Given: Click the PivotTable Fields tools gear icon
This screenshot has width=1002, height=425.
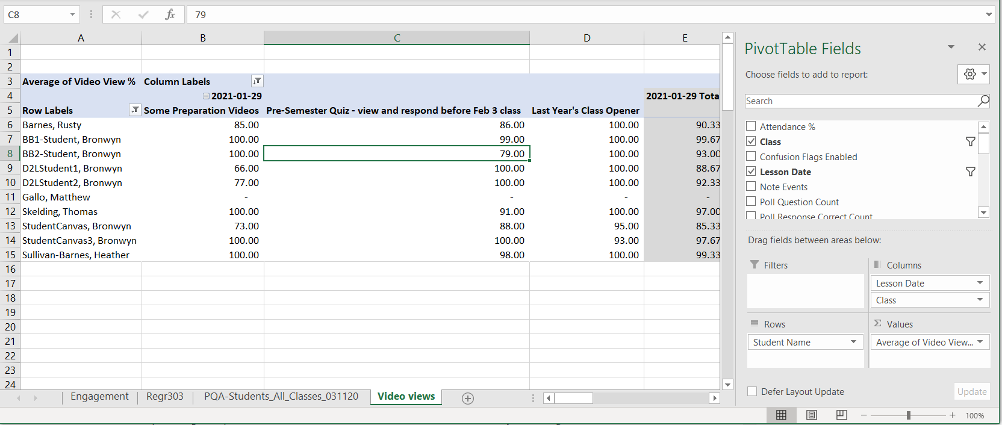Looking at the screenshot, I should pos(969,74).
